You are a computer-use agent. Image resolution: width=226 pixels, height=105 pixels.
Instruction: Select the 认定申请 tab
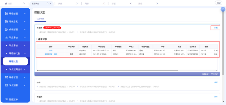click(x=40, y=19)
